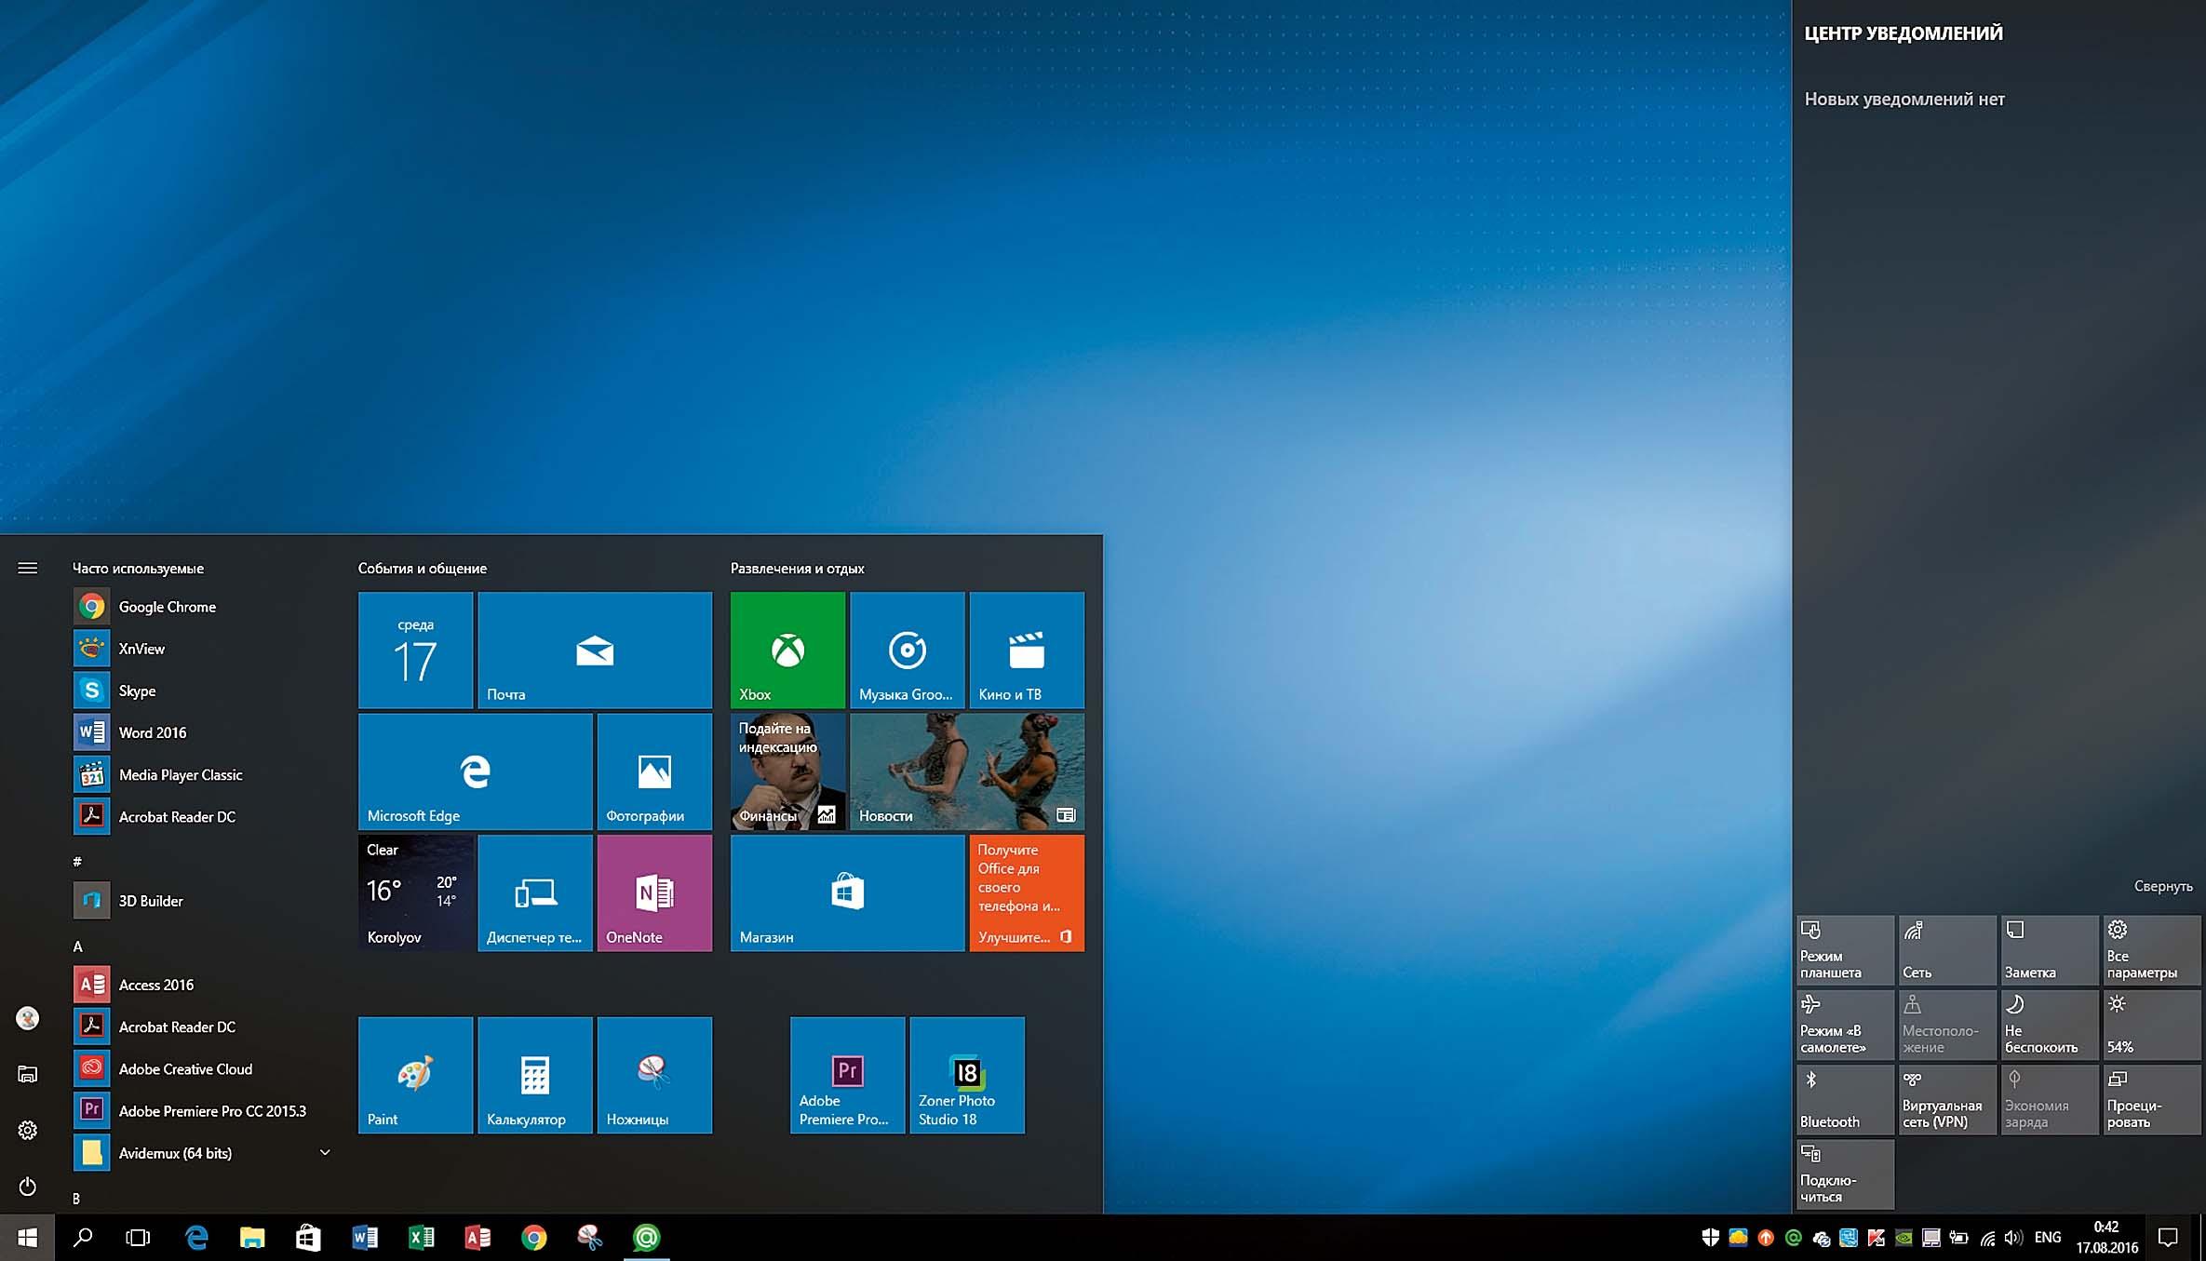The width and height of the screenshot is (2206, 1261).
Task: Enable the airplane mode quick action
Action: pyautogui.click(x=1845, y=1025)
